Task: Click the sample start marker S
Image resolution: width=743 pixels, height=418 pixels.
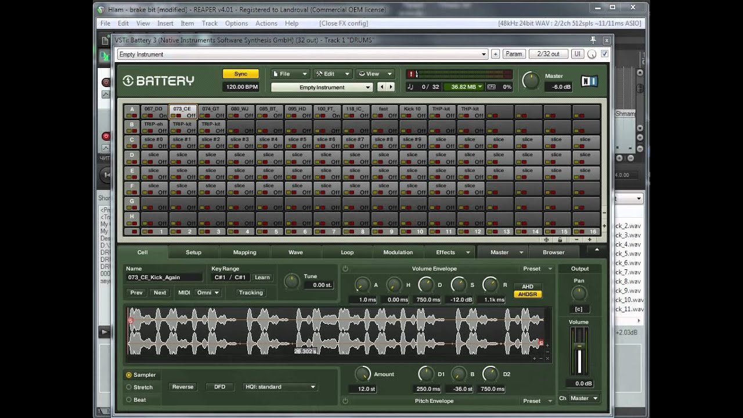Action: (x=131, y=320)
